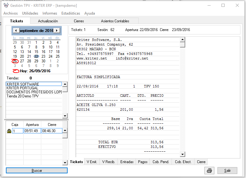
Task: Click FACTURA SIMPLIFICADA line in ticket
Action: pos(98,77)
